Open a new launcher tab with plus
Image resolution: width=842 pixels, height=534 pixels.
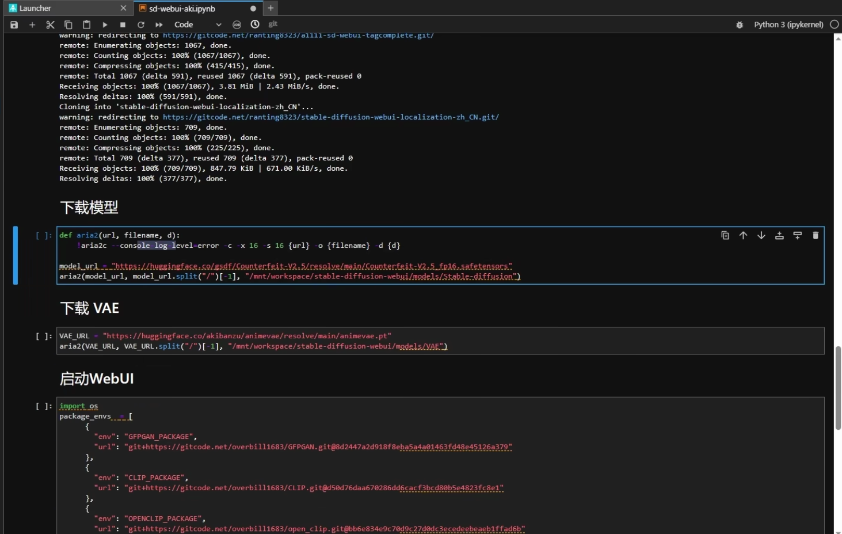pyautogui.click(x=270, y=8)
